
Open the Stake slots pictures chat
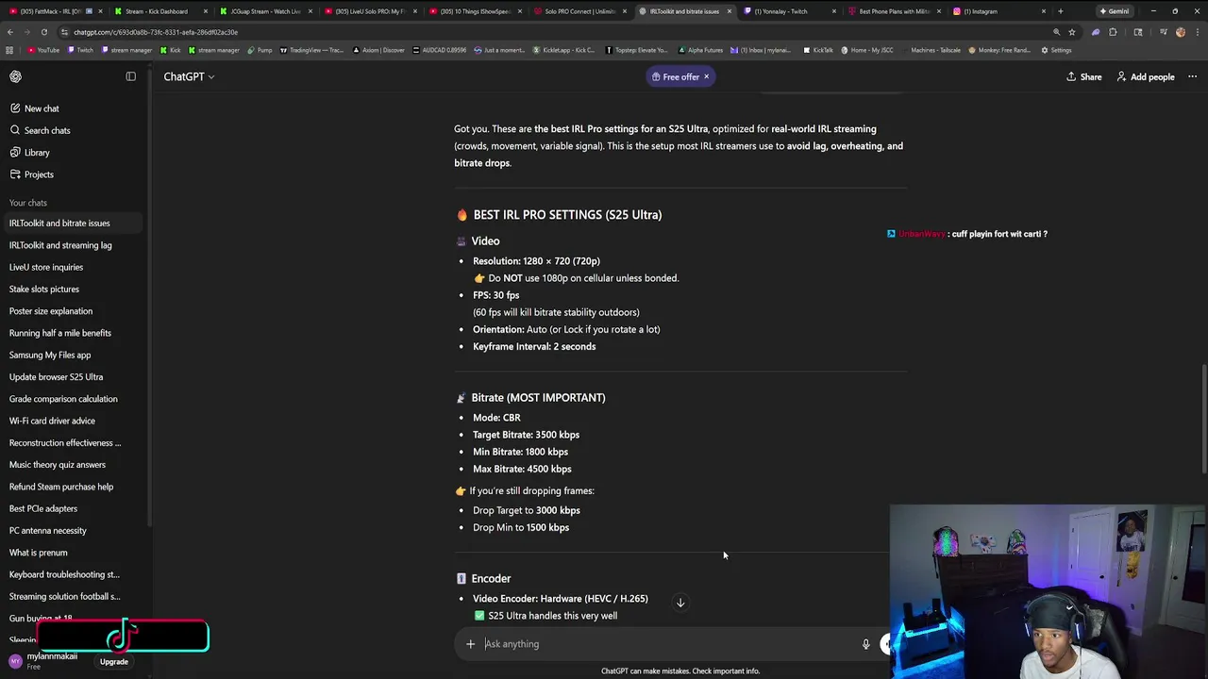(74, 289)
